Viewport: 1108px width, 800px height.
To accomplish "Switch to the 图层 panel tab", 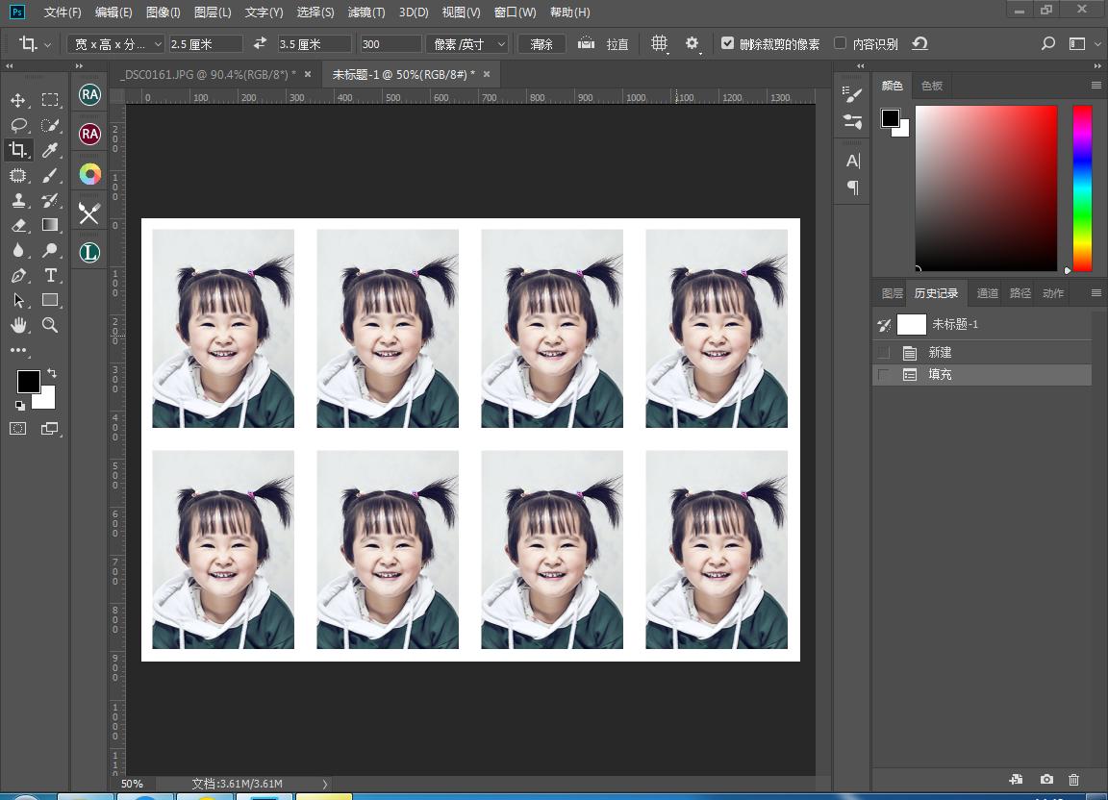I will (892, 293).
